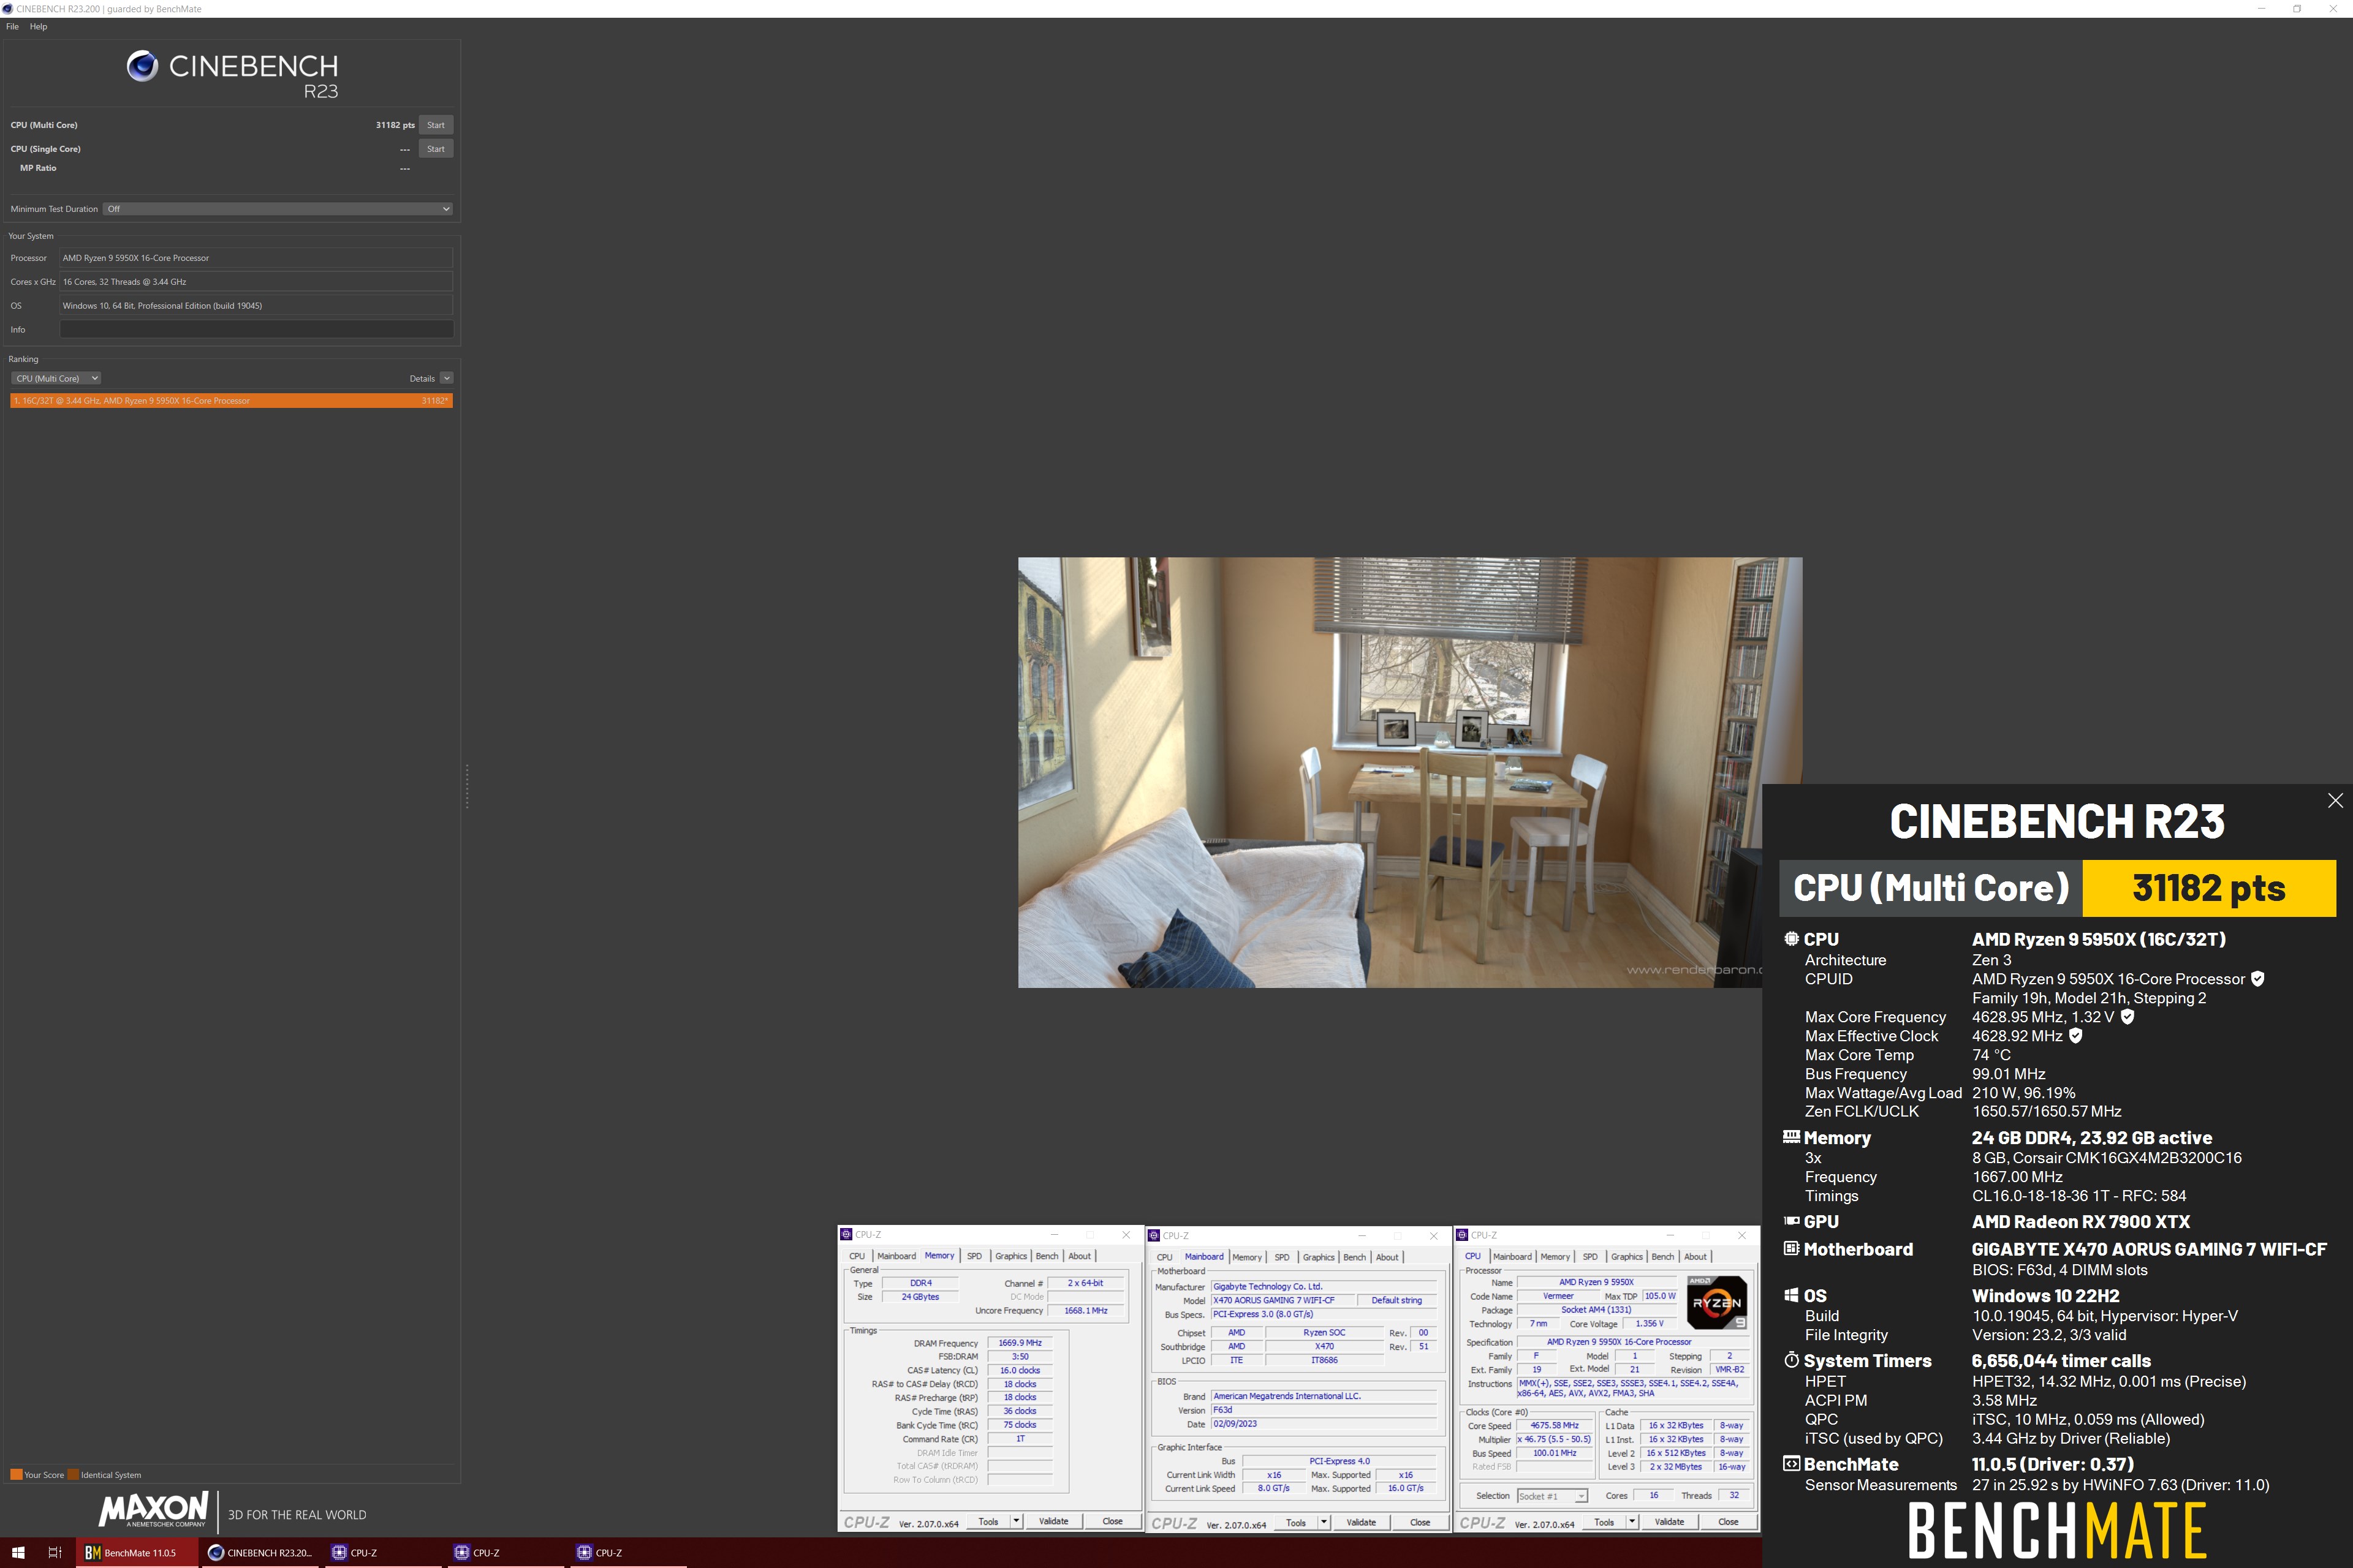Screen dimensions: 2353x1568
Task: Click the Memory module icon in BenchMate panel
Action: point(1790,1137)
